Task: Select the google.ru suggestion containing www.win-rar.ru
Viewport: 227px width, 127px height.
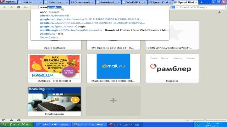Action: click(x=100, y=23)
